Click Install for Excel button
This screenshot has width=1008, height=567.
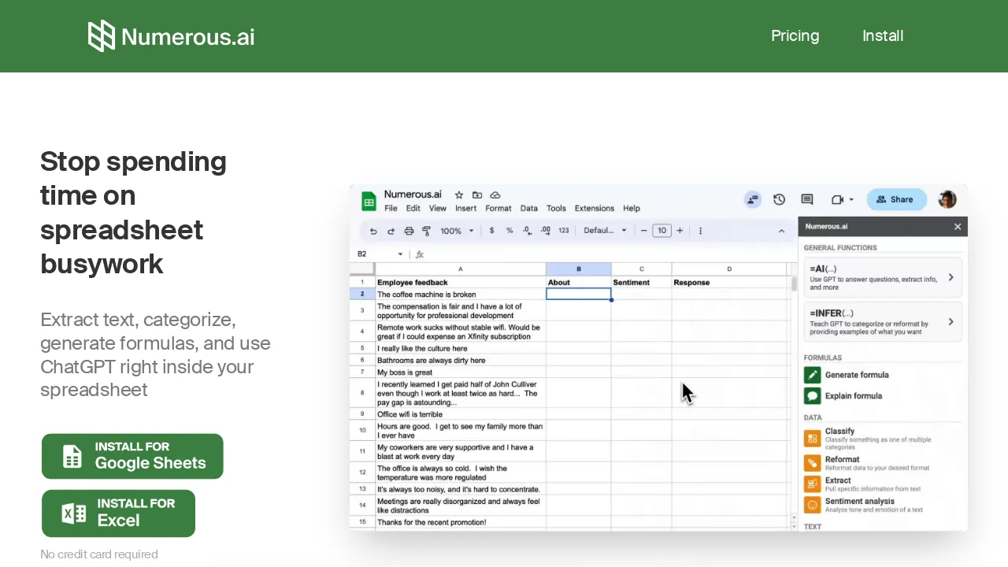point(118,513)
